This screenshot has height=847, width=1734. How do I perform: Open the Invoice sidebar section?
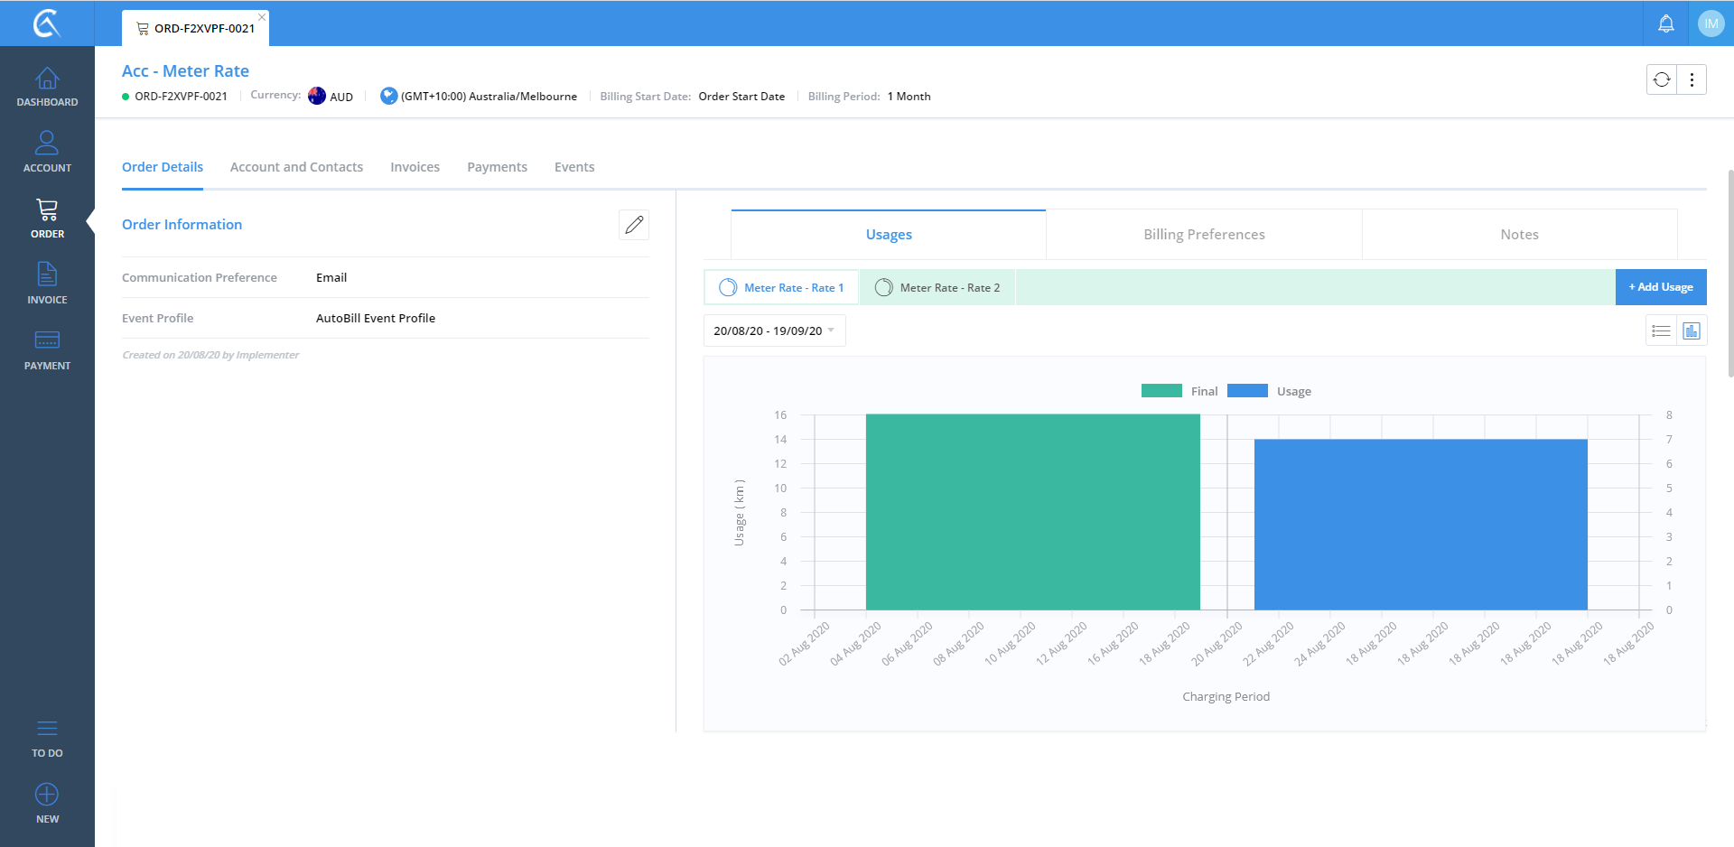tap(47, 284)
